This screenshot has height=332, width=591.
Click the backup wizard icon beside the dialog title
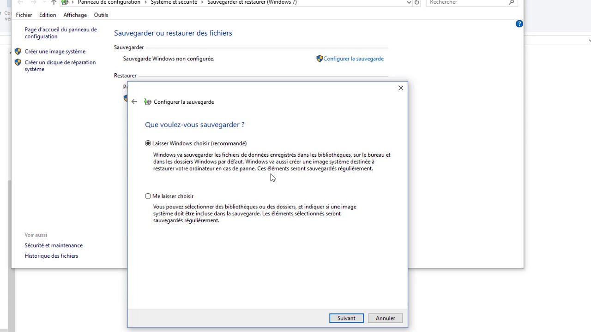[x=148, y=102]
